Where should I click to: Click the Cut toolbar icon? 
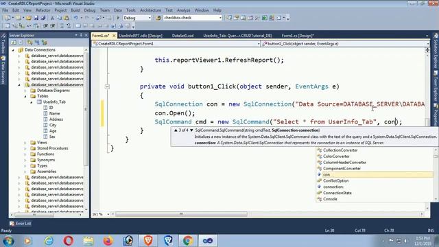tap(52, 18)
